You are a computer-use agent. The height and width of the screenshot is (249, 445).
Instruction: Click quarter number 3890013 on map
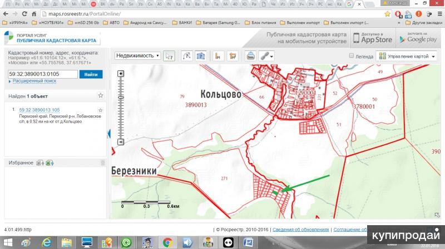(196, 105)
